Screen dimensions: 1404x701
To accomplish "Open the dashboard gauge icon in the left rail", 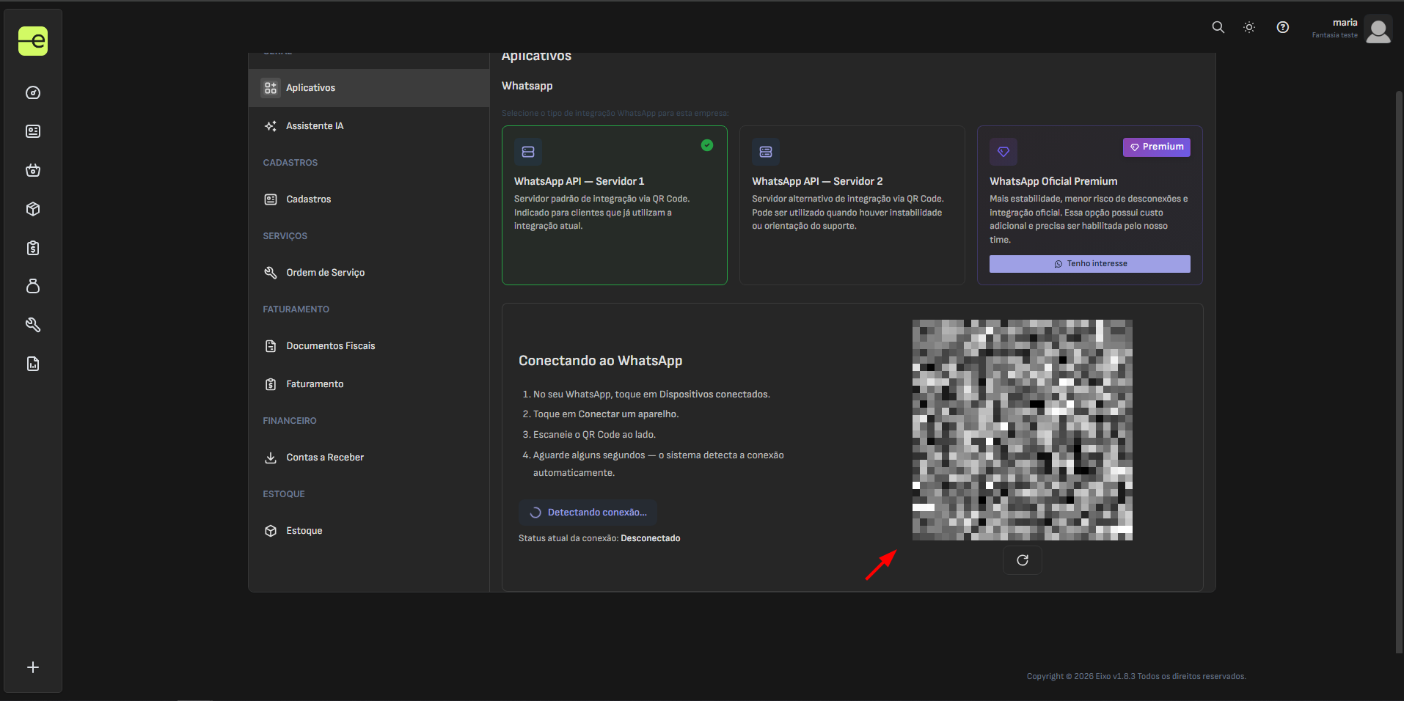I will (x=33, y=92).
